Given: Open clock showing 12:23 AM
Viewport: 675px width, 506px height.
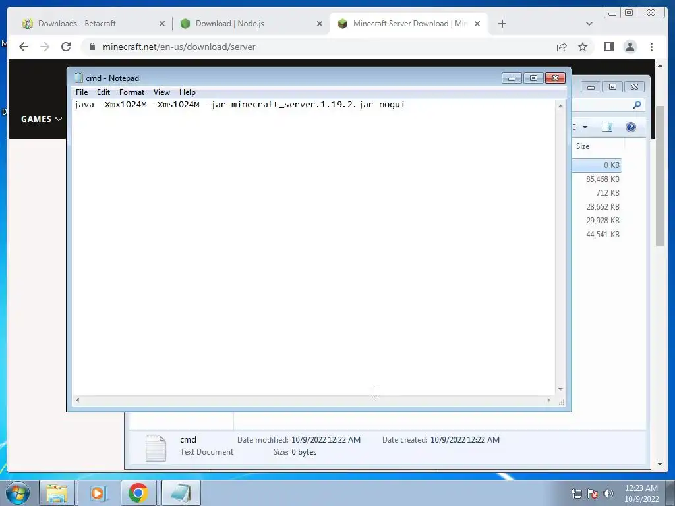Looking at the screenshot, I should pyautogui.click(x=641, y=493).
